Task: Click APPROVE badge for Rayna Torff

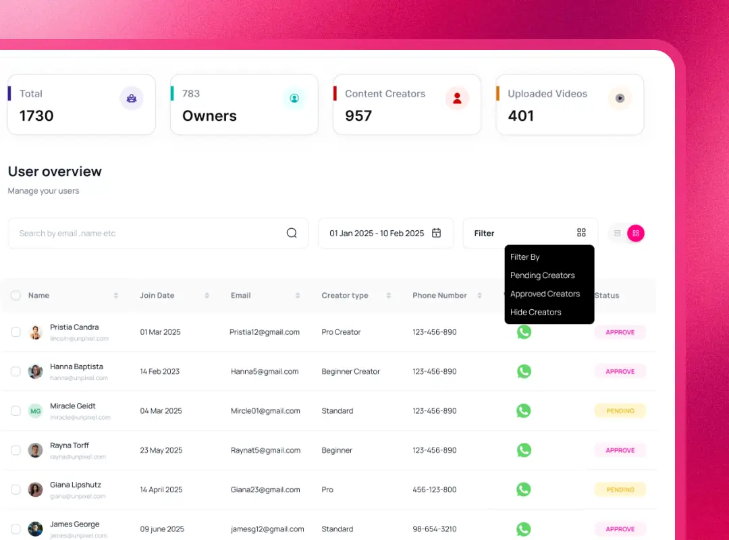Action: (x=620, y=450)
